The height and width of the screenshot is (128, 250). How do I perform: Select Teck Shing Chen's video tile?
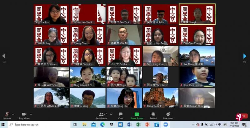161,56
